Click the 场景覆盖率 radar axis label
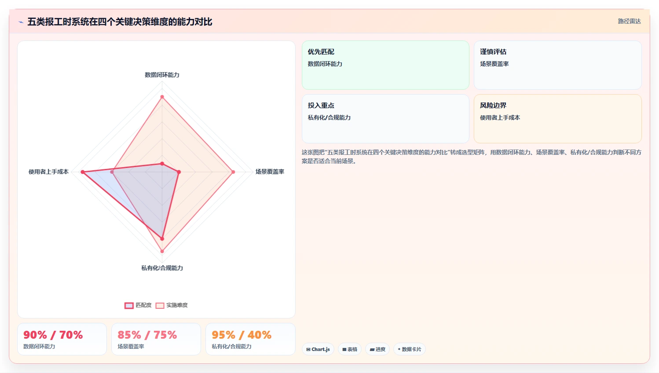This screenshot has height=373, width=659. coord(270,172)
